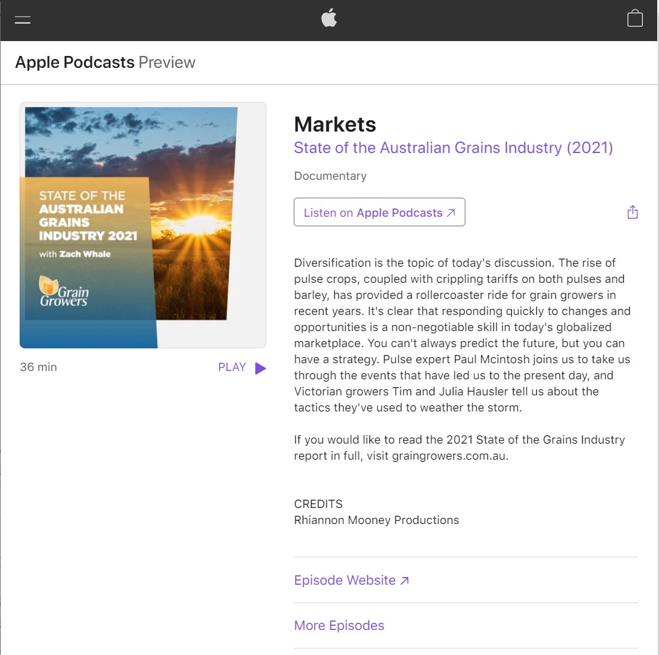Click the purple play triangle icon
The width and height of the screenshot is (659, 655).
[x=260, y=368]
